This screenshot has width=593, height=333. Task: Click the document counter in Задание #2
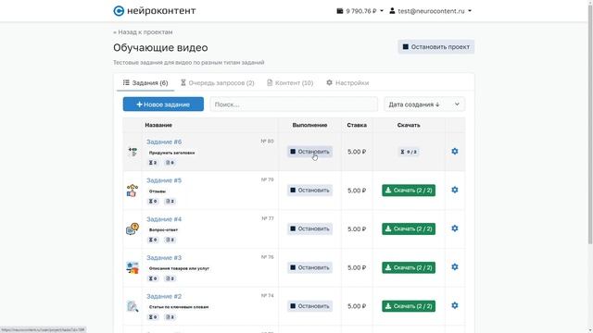click(170, 317)
